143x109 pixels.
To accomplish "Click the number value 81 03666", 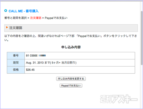I will pyautogui.click(x=32, y=56).
